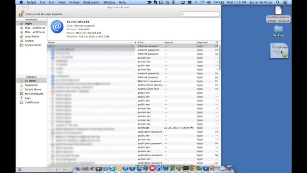Screen dimensions: 307x173
Task: Open Notification Center icon in menu bar
Action: coord(285,2)
